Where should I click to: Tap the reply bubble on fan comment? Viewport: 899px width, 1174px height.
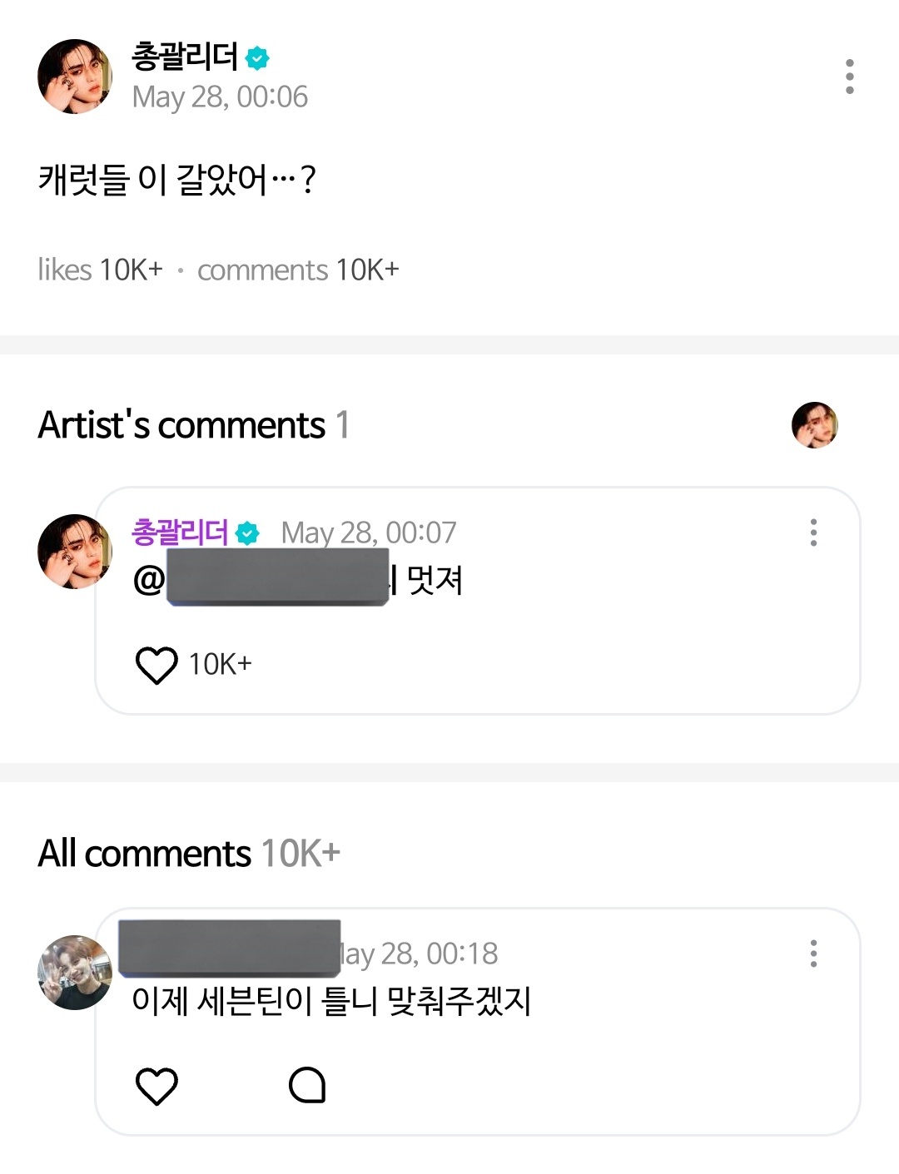click(306, 1085)
